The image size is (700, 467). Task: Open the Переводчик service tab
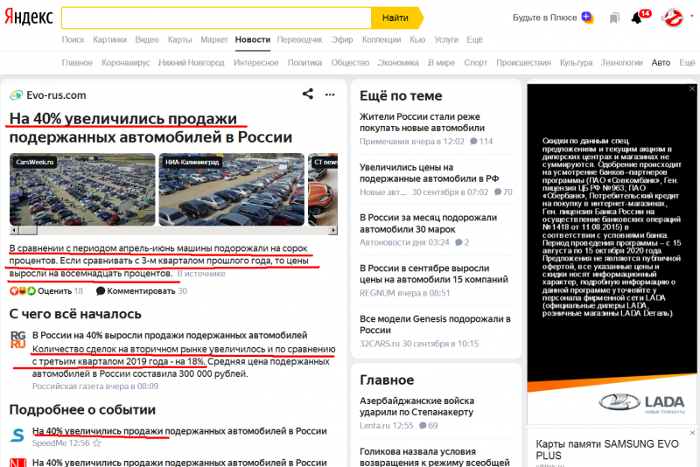coord(299,39)
